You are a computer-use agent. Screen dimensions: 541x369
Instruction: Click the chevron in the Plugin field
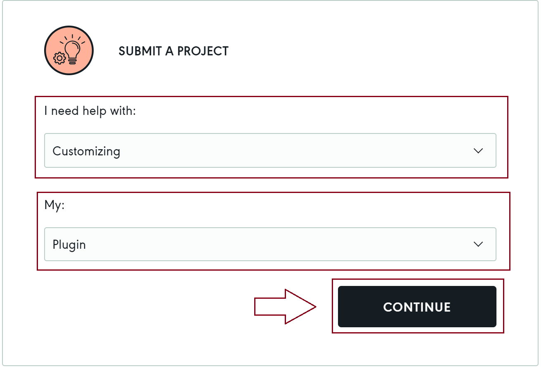478,244
